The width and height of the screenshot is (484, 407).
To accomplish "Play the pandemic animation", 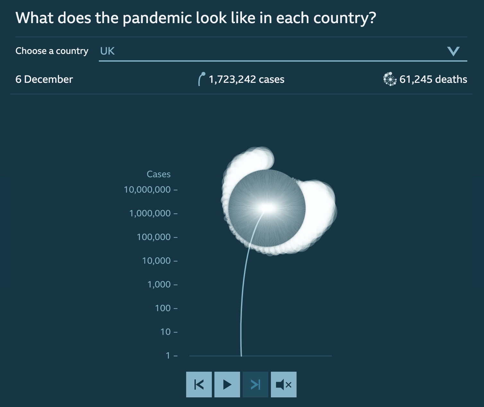I will tap(227, 385).
